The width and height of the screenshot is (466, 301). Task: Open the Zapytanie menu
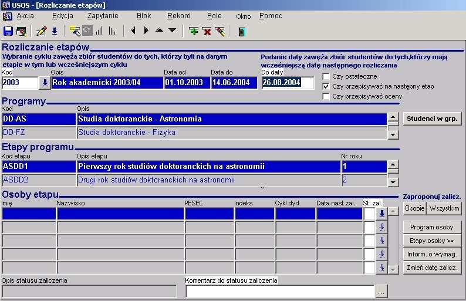pos(103,16)
